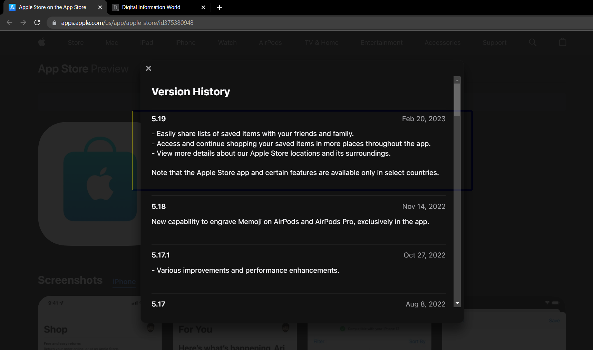Screen dimensions: 593x350
Task: Select version number 5.17
Action: [x=158, y=304]
